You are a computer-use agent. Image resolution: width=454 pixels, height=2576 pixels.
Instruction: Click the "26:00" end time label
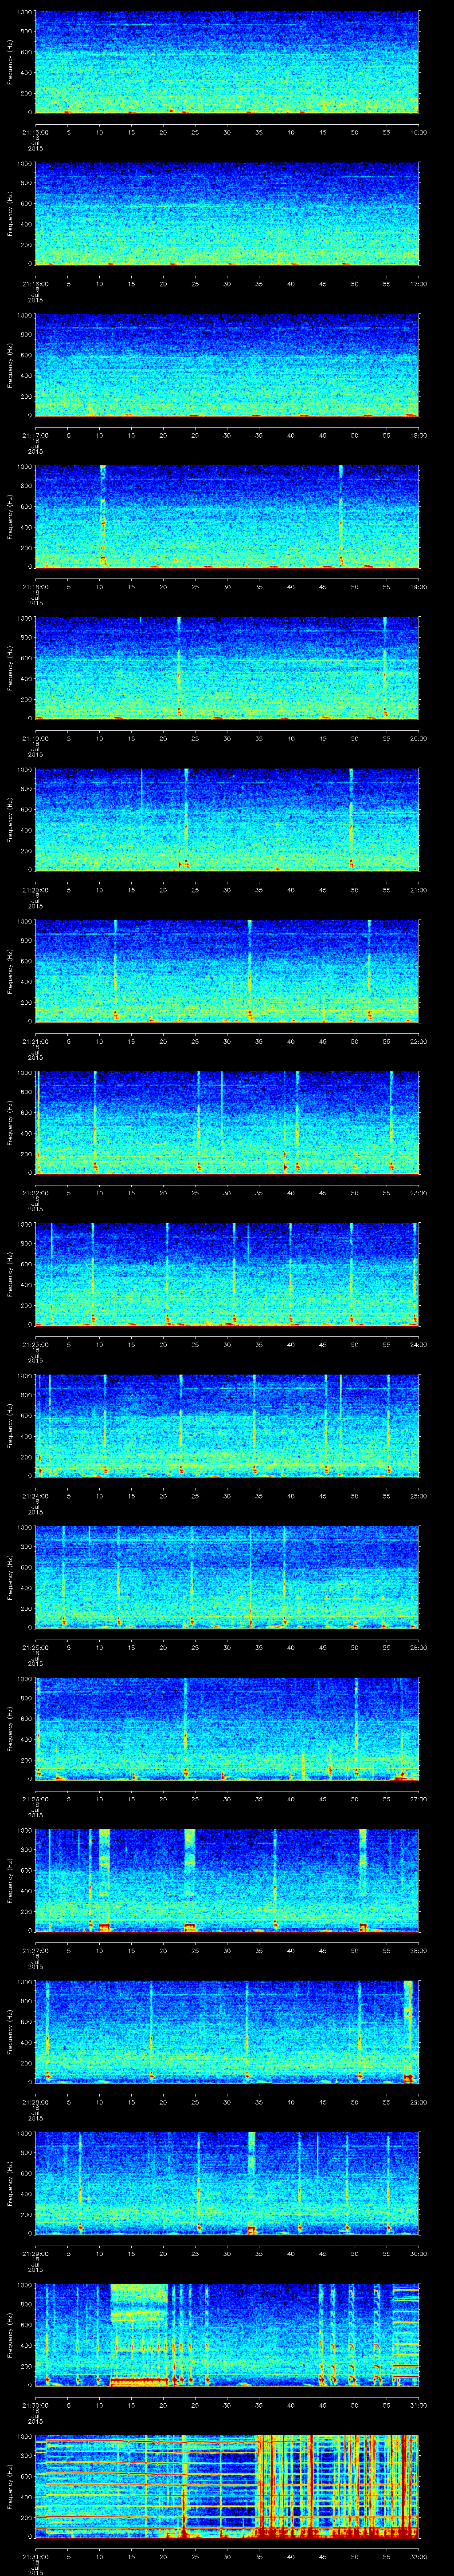point(419,1648)
